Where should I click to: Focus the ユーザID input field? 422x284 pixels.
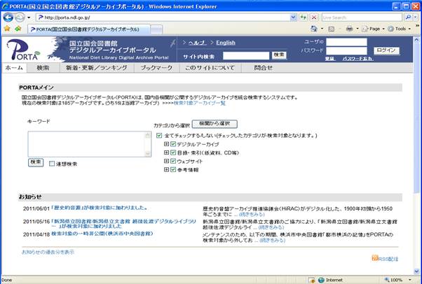346,42
